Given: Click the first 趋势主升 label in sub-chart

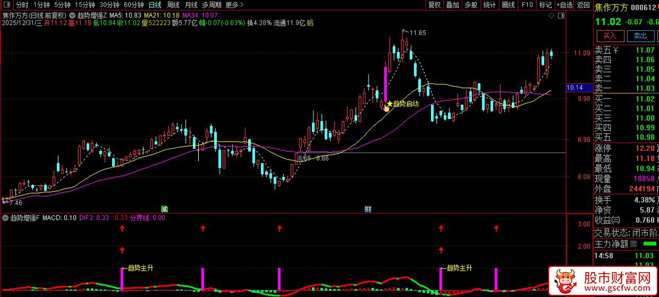Looking at the screenshot, I should [x=140, y=268].
